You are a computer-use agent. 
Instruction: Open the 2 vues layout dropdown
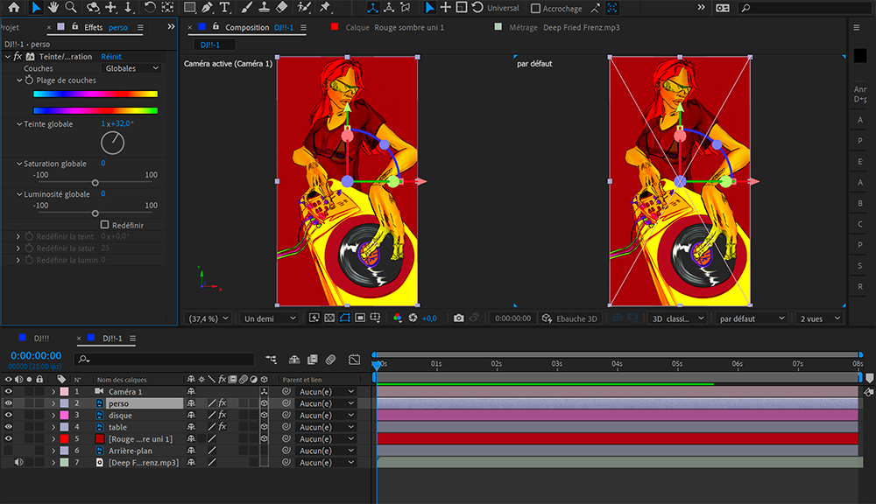(820, 318)
